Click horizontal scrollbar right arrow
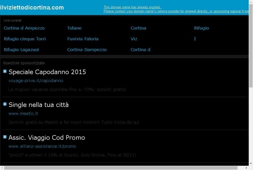The image size is (253, 170). (246, 168)
